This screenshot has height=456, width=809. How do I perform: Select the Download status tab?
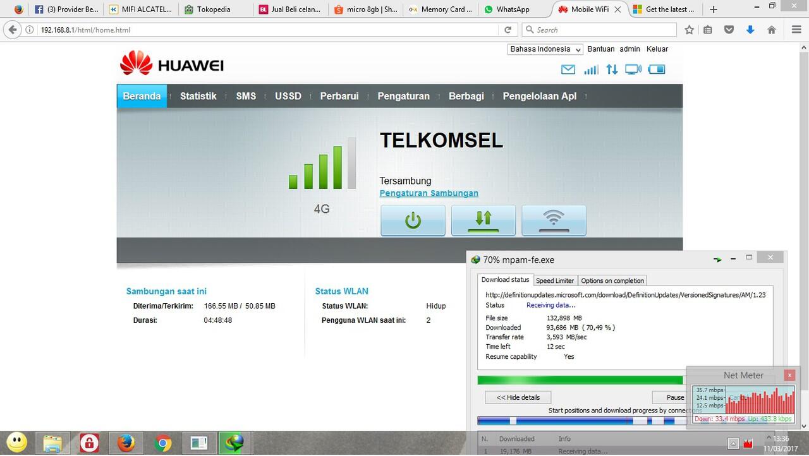[505, 280]
